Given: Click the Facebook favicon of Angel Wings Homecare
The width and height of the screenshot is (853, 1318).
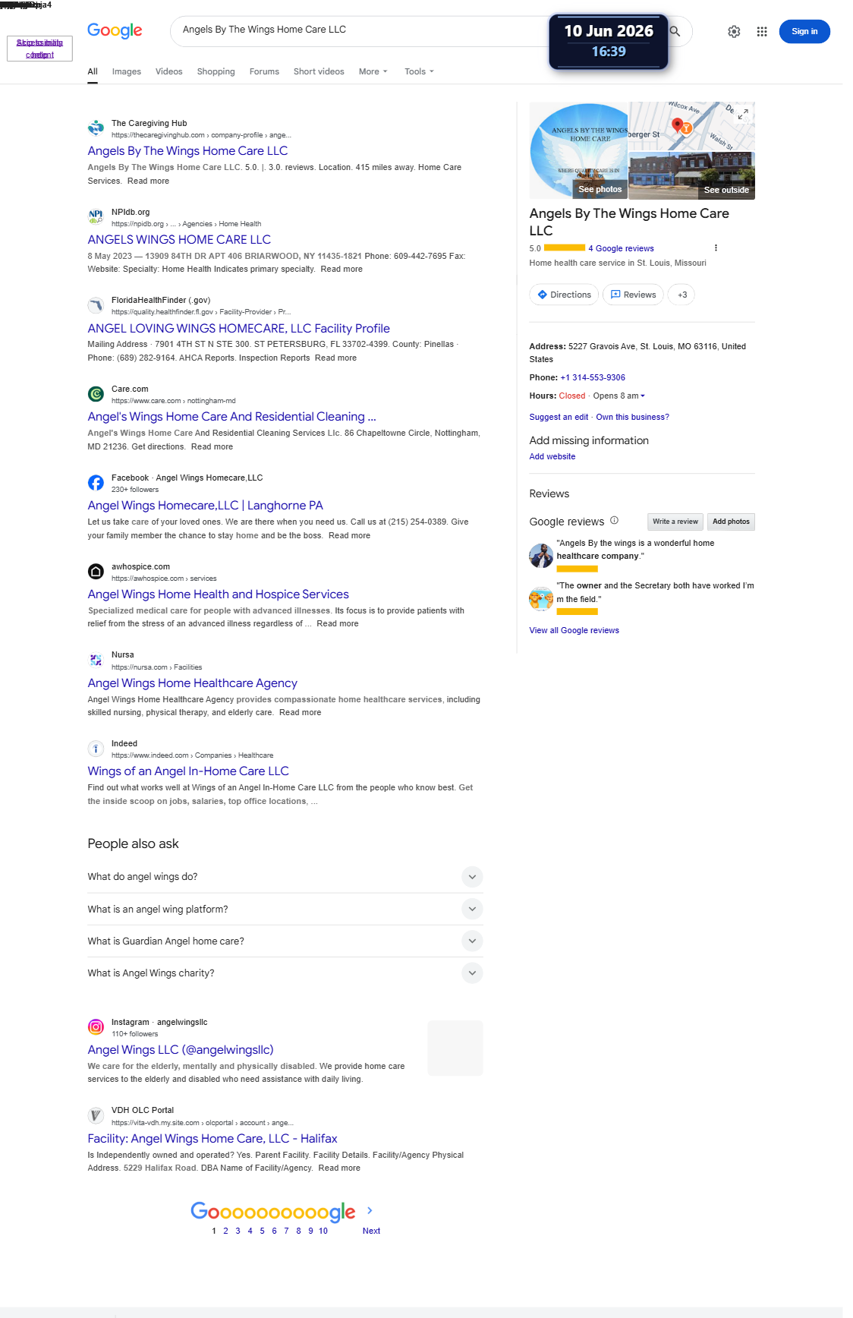Looking at the screenshot, I should click(x=96, y=483).
